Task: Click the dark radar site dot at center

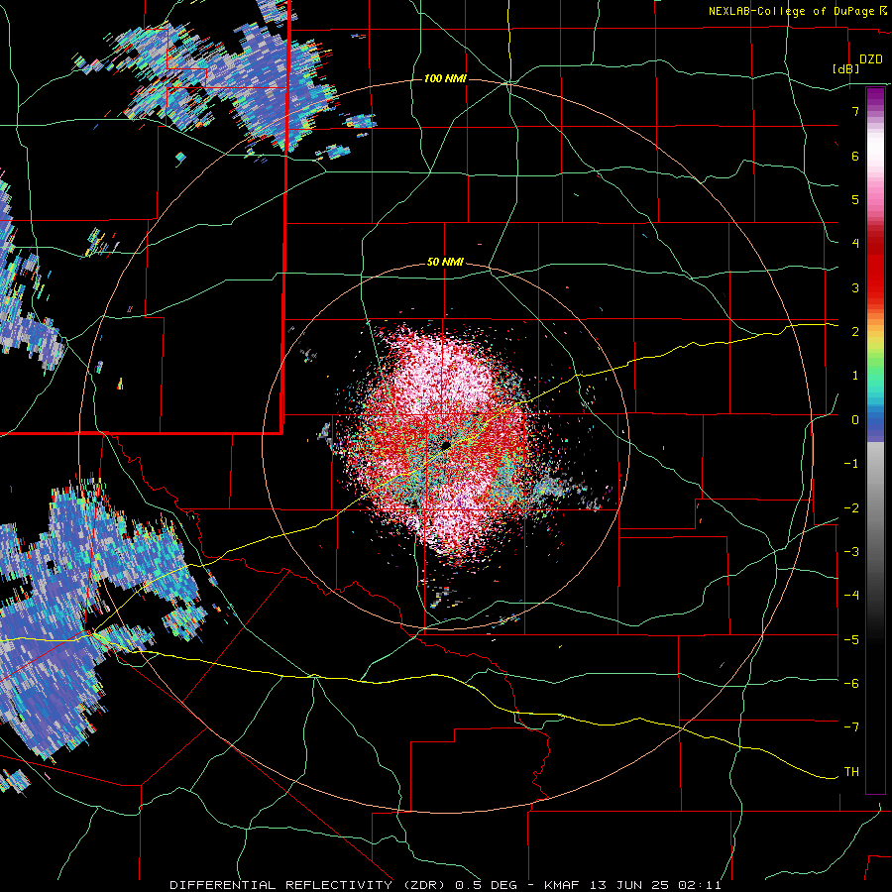Action: [446, 444]
